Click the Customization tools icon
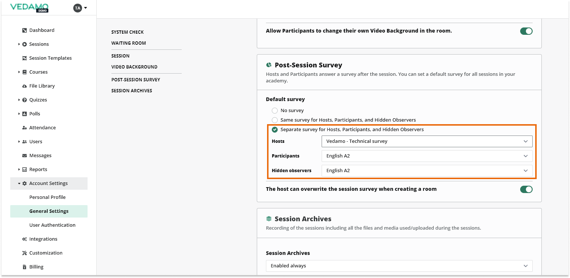 click(x=25, y=253)
